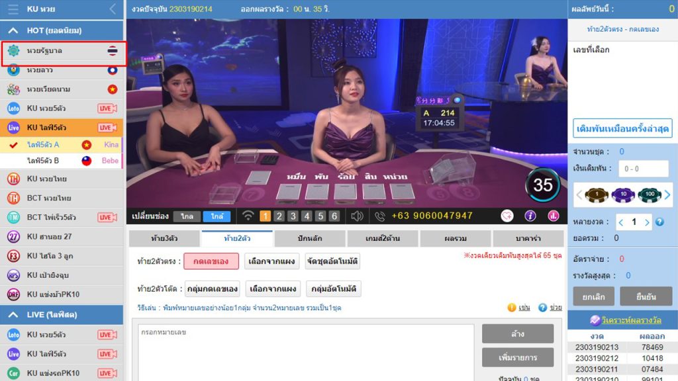Select the purple 10 chip
Viewport: 678px width, 381px height.
tap(623, 195)
